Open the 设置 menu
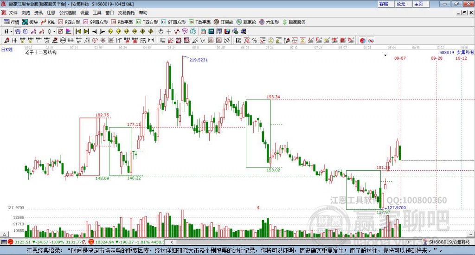Viewport: 475px width, 255px height. click(x=84, y=12)
